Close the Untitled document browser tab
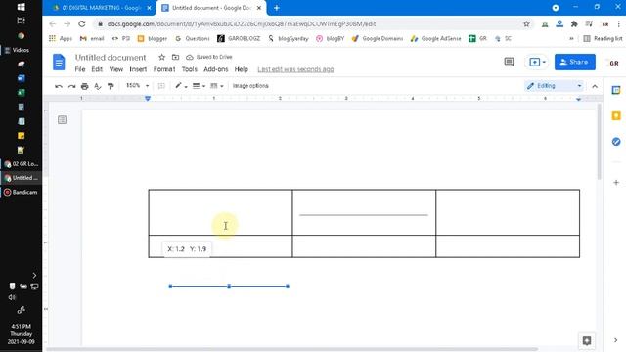 coord(258,8)
